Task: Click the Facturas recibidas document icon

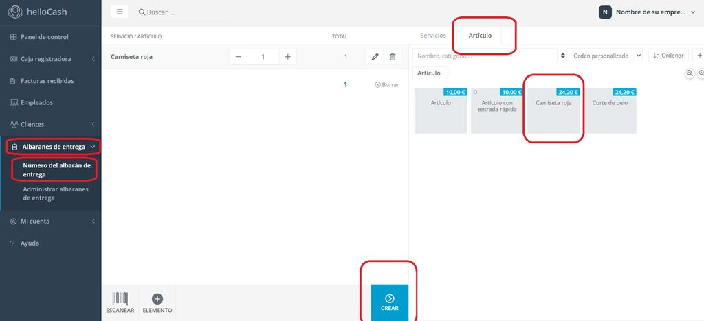Action: (14, 80)
